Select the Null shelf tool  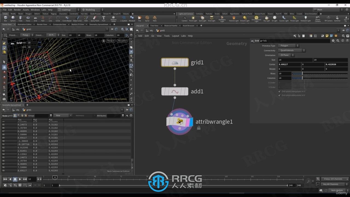43,19
